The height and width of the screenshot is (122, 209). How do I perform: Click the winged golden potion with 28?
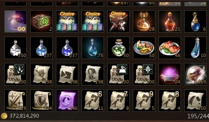(x=144, y=21)
